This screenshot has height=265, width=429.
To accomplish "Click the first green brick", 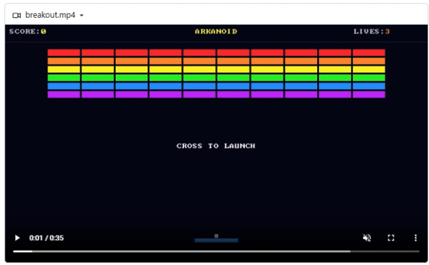I will (64, 78).
